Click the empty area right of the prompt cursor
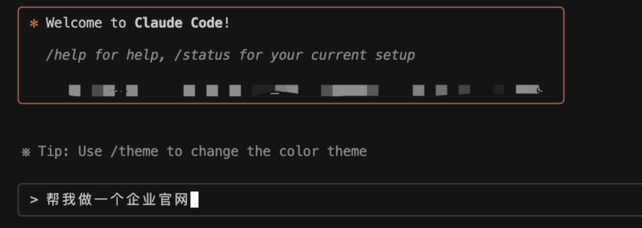Image resolution: width=642 pixels, height=228 pixels. tap(418, 200)
